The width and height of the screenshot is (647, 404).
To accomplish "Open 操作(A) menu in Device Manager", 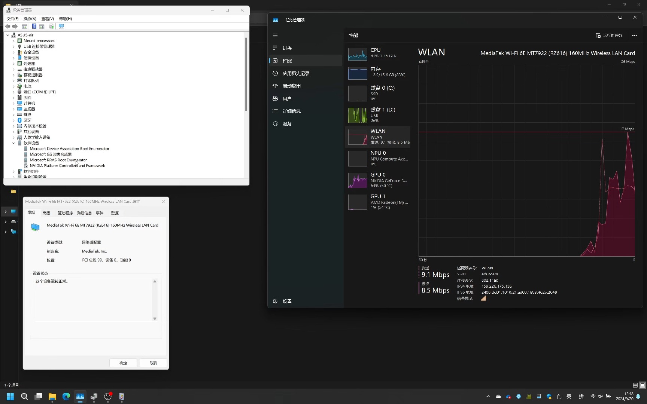I will pyautogui.click(x=30, y=19).
